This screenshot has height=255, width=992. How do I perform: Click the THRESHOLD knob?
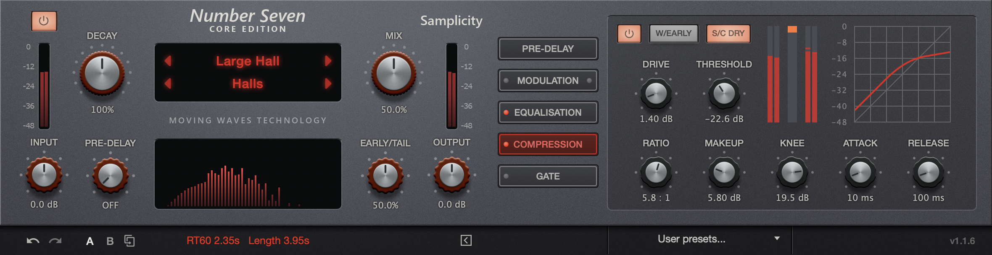pyautogui.click(x=724, y=94)
